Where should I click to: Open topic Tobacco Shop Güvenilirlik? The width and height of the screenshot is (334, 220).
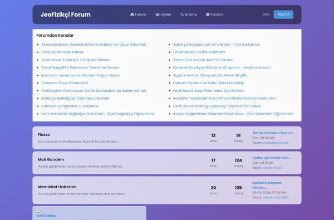pos(65,83)
